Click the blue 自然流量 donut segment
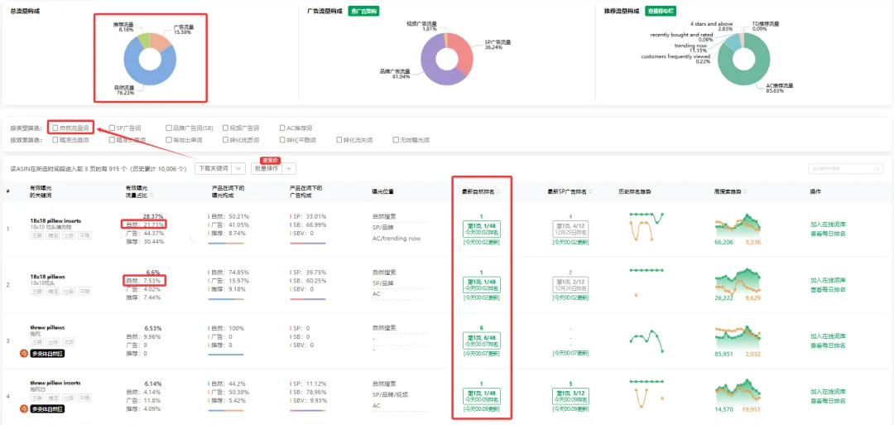This screenshot has height=425, width=894. (x=138, y=74)
